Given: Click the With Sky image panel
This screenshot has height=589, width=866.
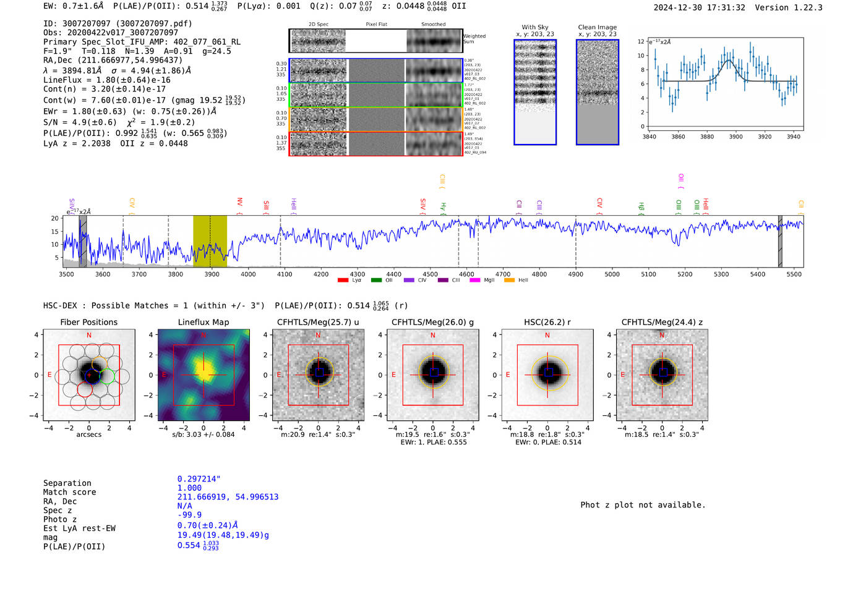Looking at the screenshot, I should pyautogui.click(x=535, y=92).
